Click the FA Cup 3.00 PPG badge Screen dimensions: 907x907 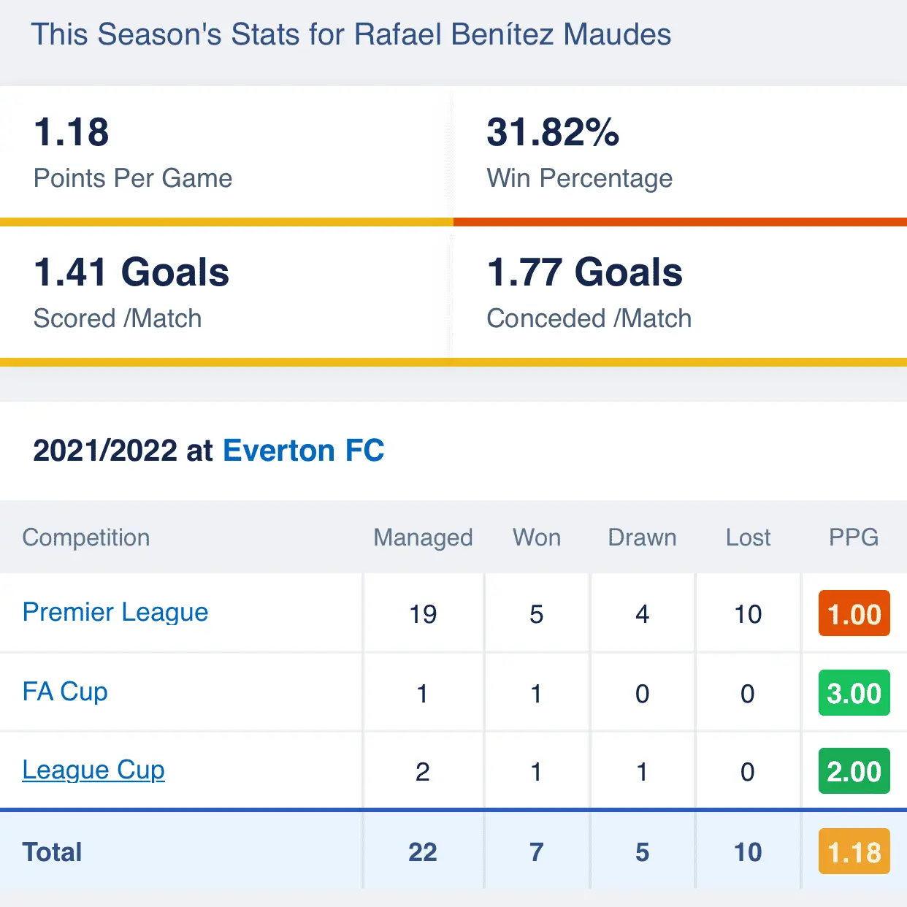click(854, 692)
